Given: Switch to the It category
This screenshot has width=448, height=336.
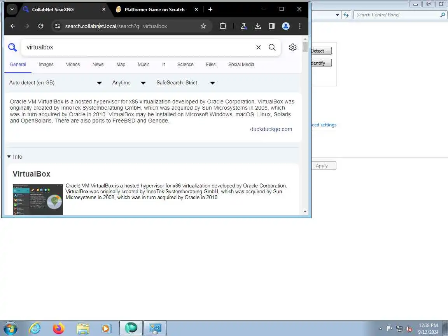Looking at the screenshot, I should (x=164, y=65).
